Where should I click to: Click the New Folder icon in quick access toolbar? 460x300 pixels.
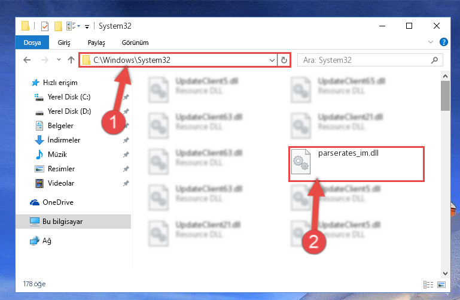[x=58, y=26]
